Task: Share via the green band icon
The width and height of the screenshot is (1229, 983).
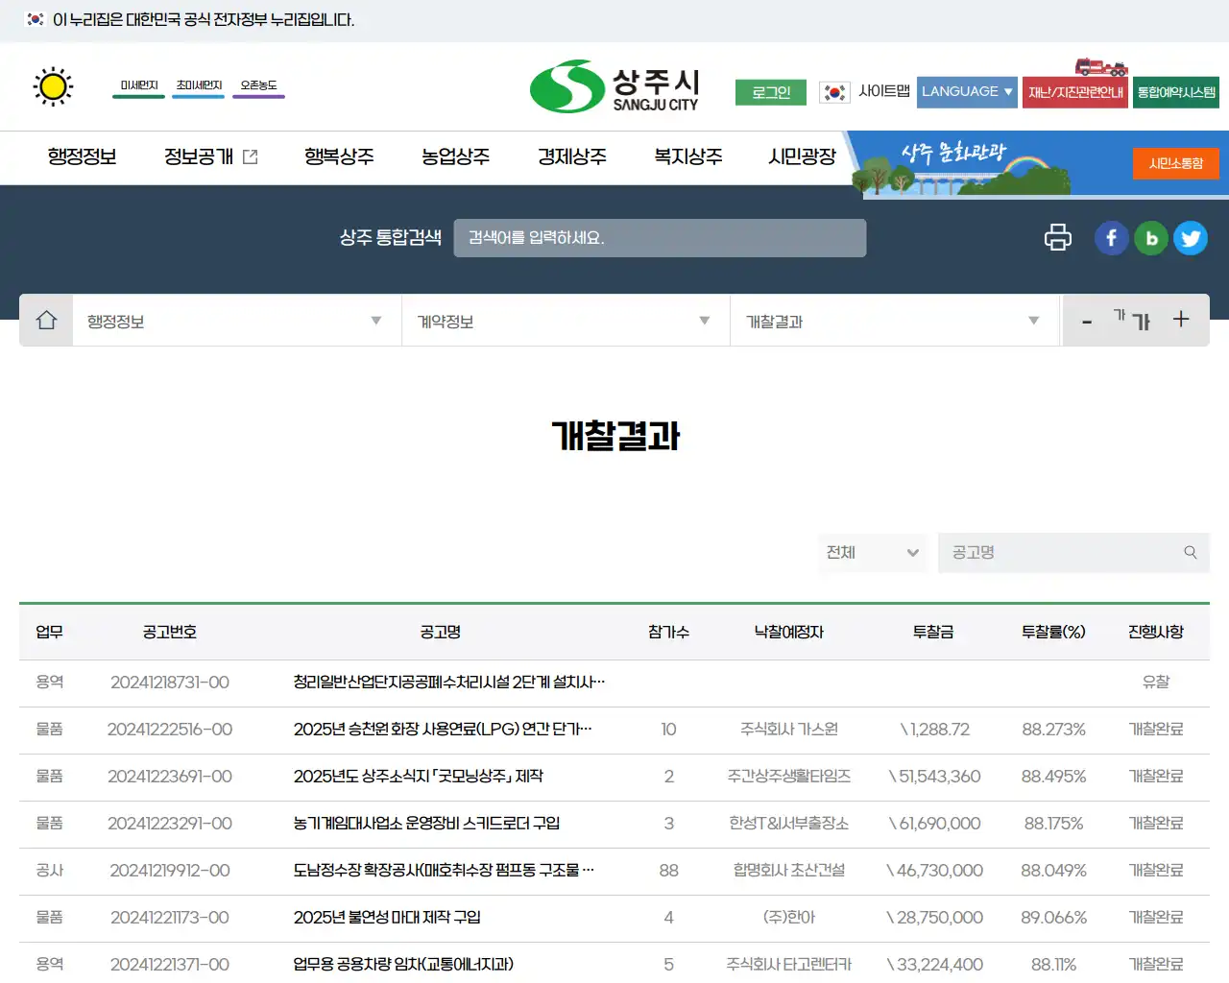Action: point(1151,238)
